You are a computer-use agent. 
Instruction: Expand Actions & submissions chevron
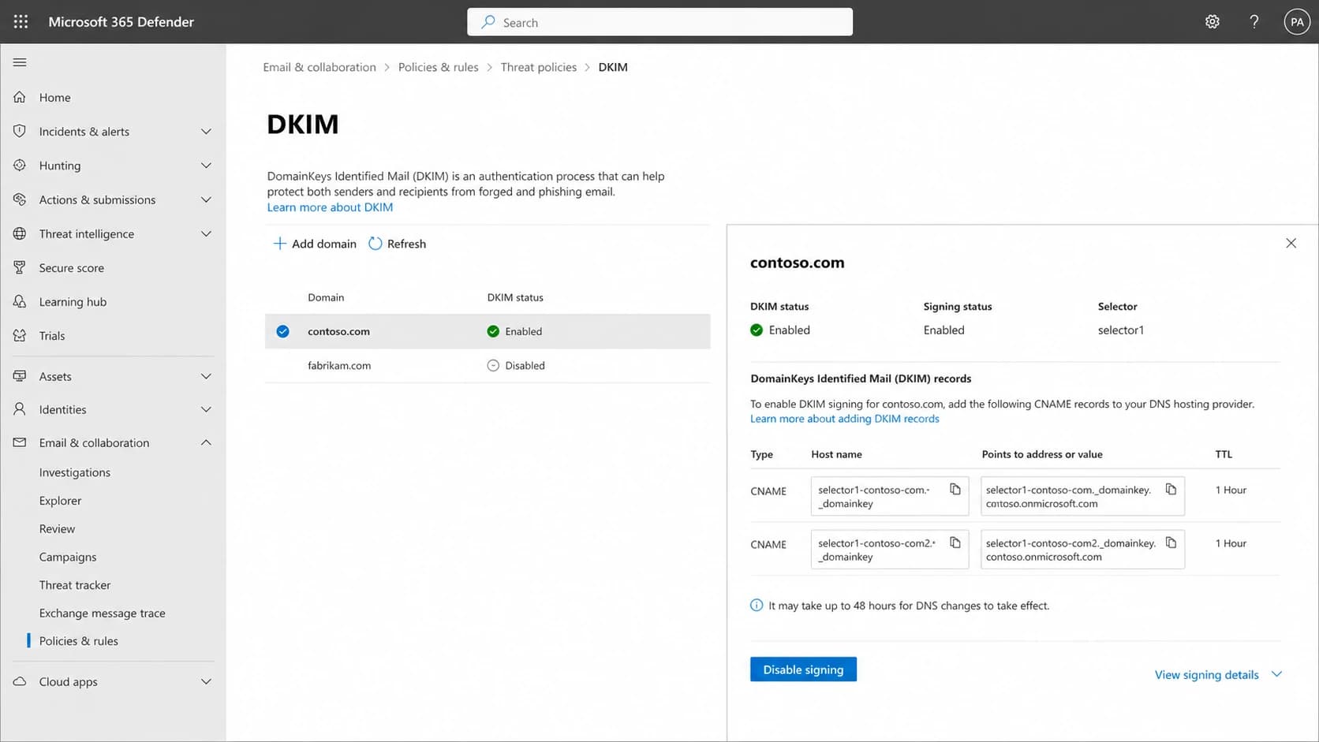pyautogui.click(x=206, y=199)
